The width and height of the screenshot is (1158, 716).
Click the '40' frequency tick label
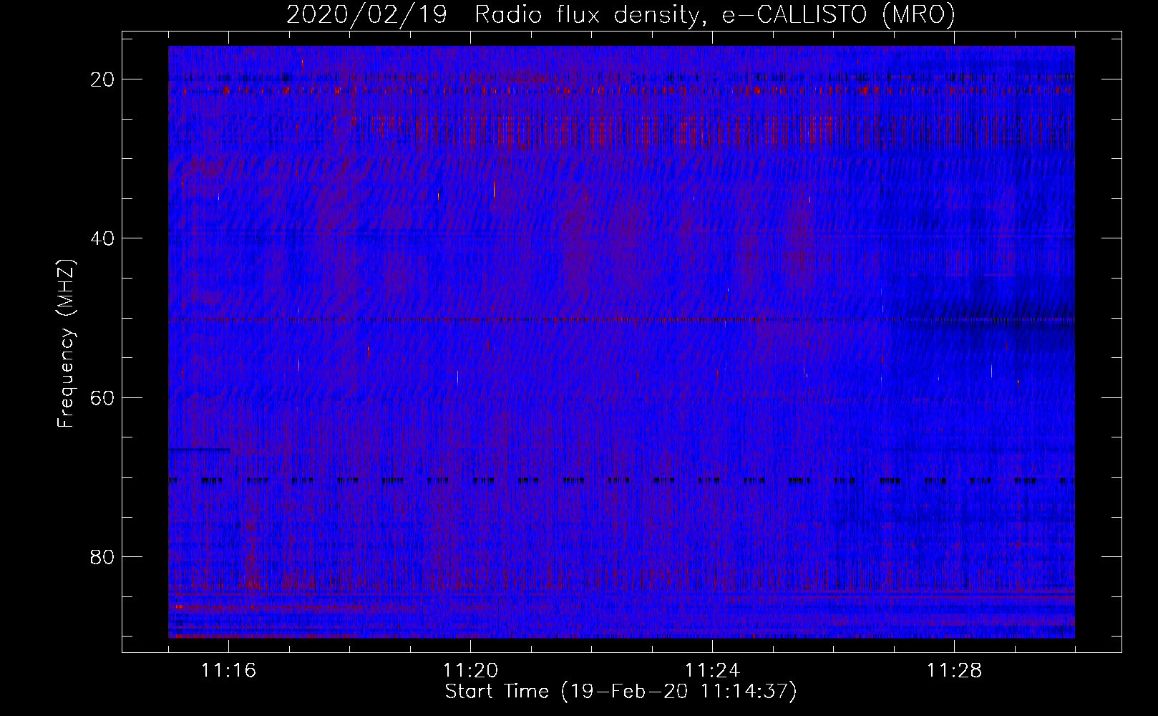[102, 238]
